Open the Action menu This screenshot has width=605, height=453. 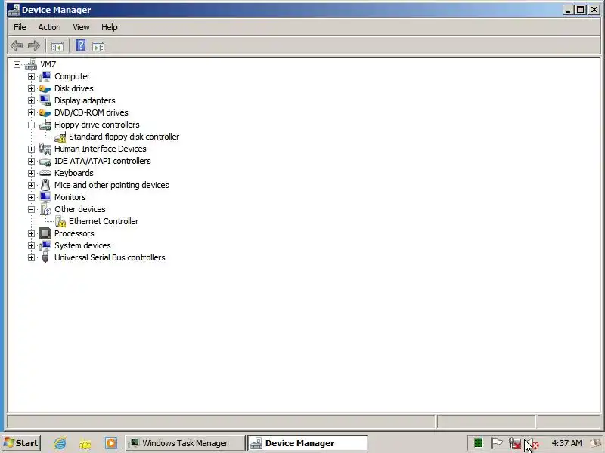click(x=49, y=27)
